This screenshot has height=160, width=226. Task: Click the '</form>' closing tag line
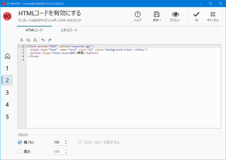click(x=33, y=56)
